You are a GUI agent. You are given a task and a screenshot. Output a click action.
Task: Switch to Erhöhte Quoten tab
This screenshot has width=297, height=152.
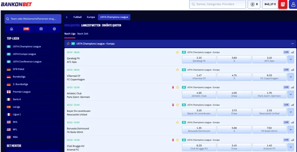(111, 25)
